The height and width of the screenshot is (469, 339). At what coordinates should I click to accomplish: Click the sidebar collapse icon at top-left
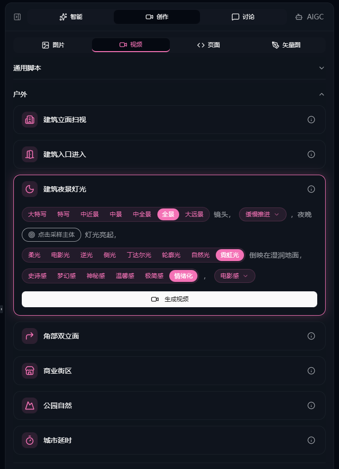(x=17, y=17)
